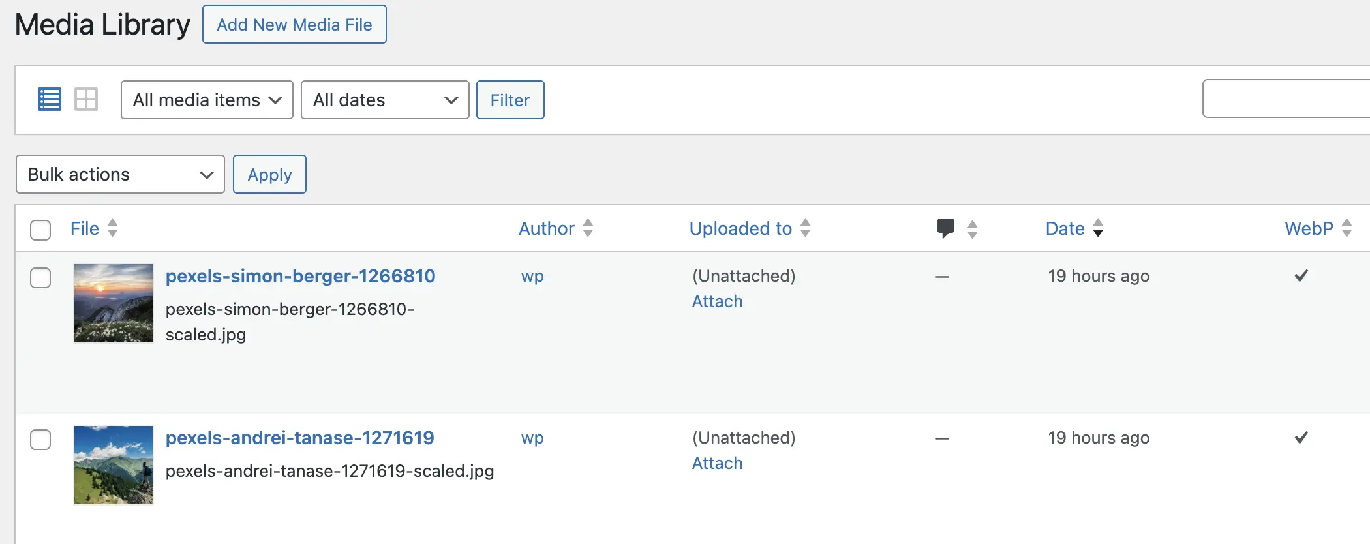This screenshot has width=1370, height=544.
Task: Sort by comments bubble icon
Action: (x=945, y=228)
